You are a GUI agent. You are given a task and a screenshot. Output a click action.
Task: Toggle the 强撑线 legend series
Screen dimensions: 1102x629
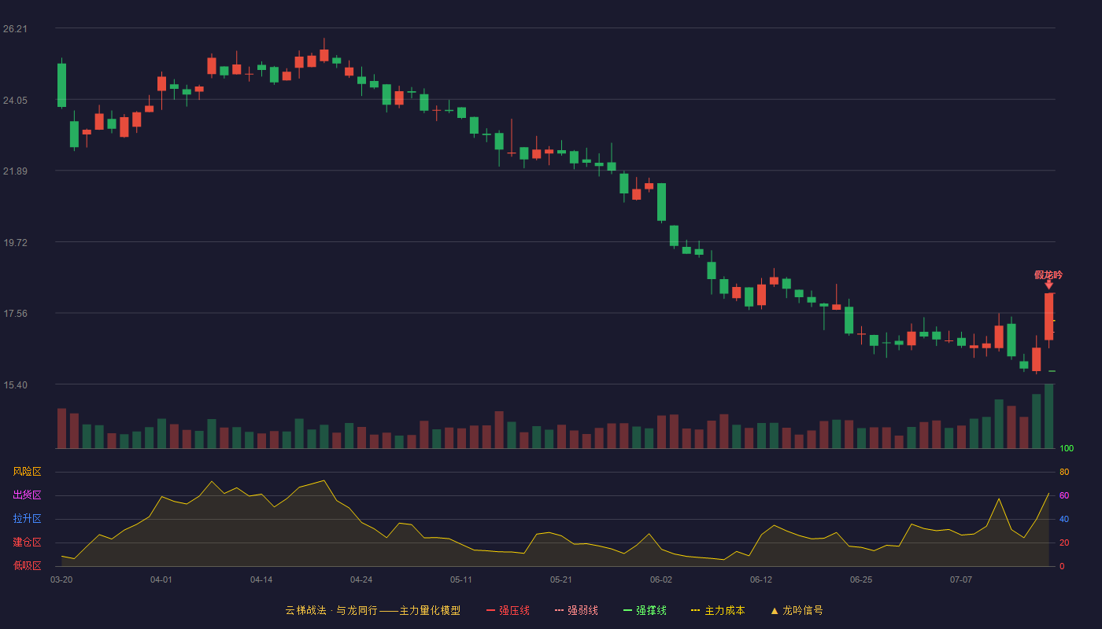pyautogui.click(x=645, y=610)
